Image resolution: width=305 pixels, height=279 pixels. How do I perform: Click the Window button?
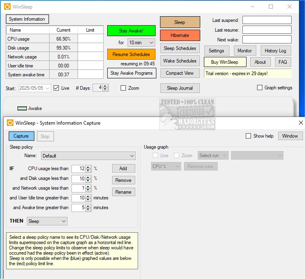click(x=290, y=136)
